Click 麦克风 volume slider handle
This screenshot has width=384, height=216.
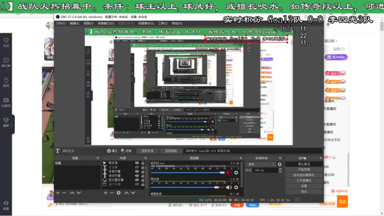[222, 173]
